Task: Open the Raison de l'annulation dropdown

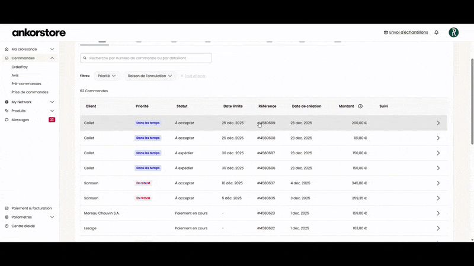Action: (x=150, y=76)
